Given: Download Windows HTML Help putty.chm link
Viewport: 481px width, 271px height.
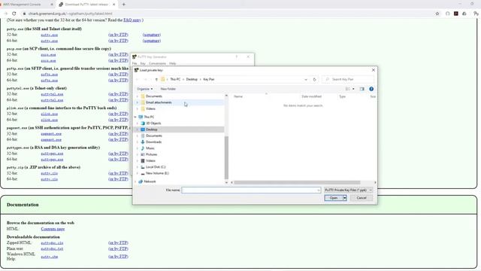Looking at the screenshot, I should (50, 257).
